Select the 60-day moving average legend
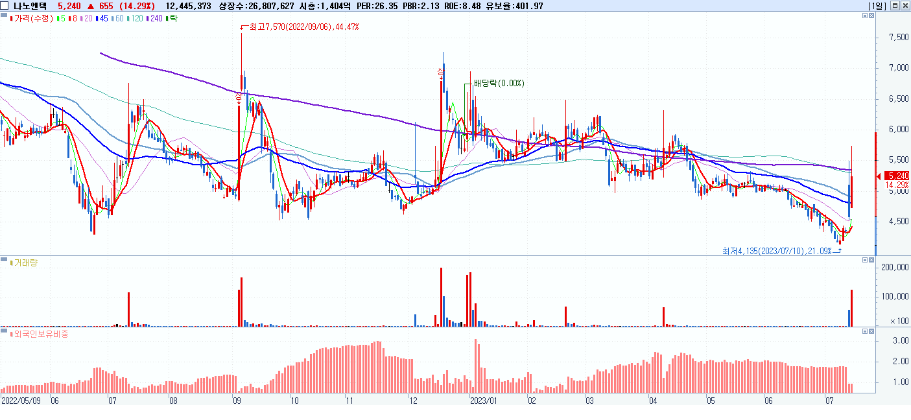 [117, 18]
